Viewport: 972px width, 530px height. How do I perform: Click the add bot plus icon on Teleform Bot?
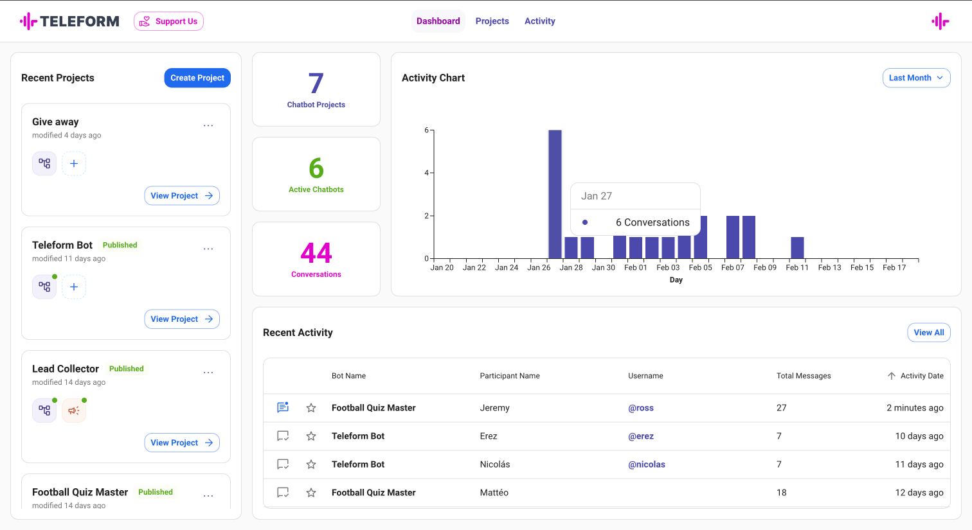coord(74,287)
